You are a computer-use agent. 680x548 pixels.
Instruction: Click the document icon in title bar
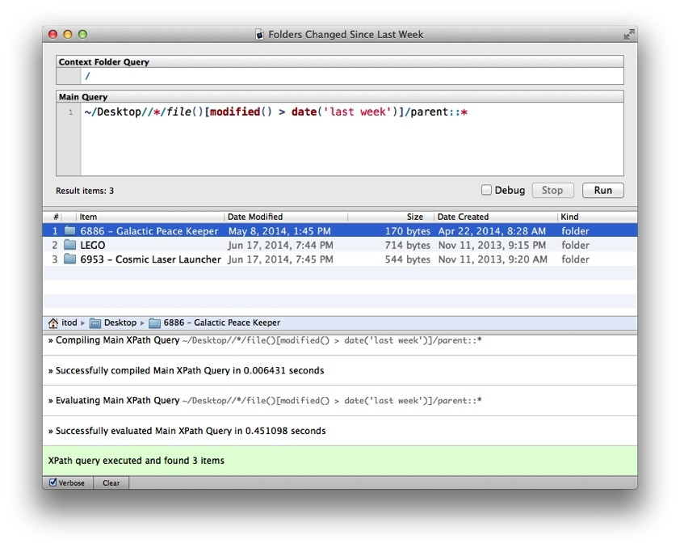(259, 35)
